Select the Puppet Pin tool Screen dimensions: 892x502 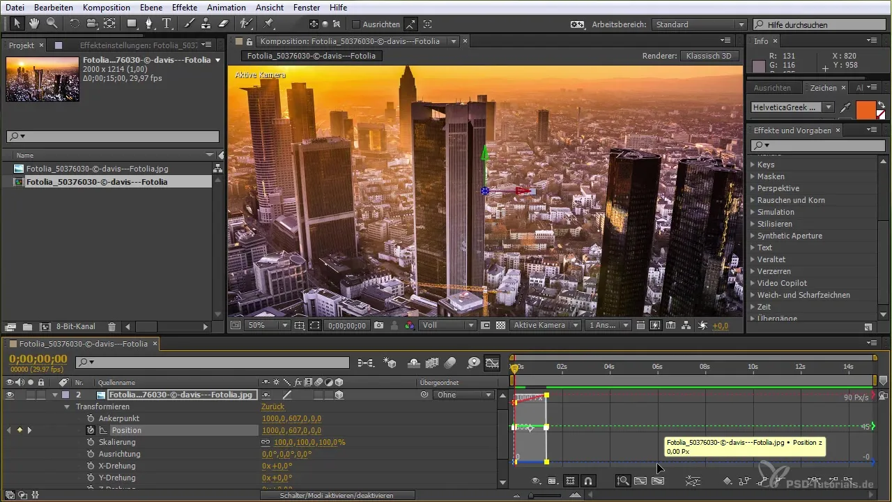tap(269, 24)
